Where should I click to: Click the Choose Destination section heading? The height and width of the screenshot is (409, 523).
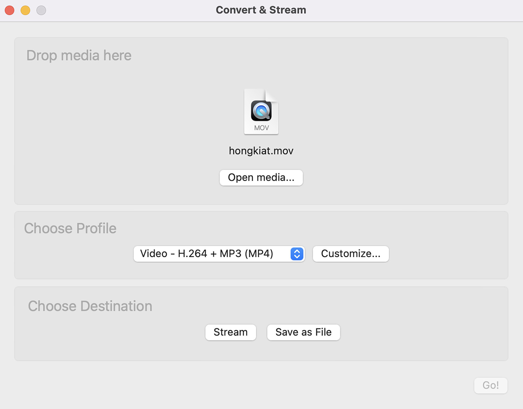pyautogui.click(x=90, y=306)
